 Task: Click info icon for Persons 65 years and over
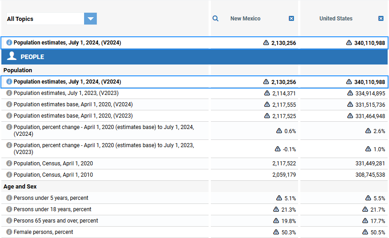pos(9,221)
